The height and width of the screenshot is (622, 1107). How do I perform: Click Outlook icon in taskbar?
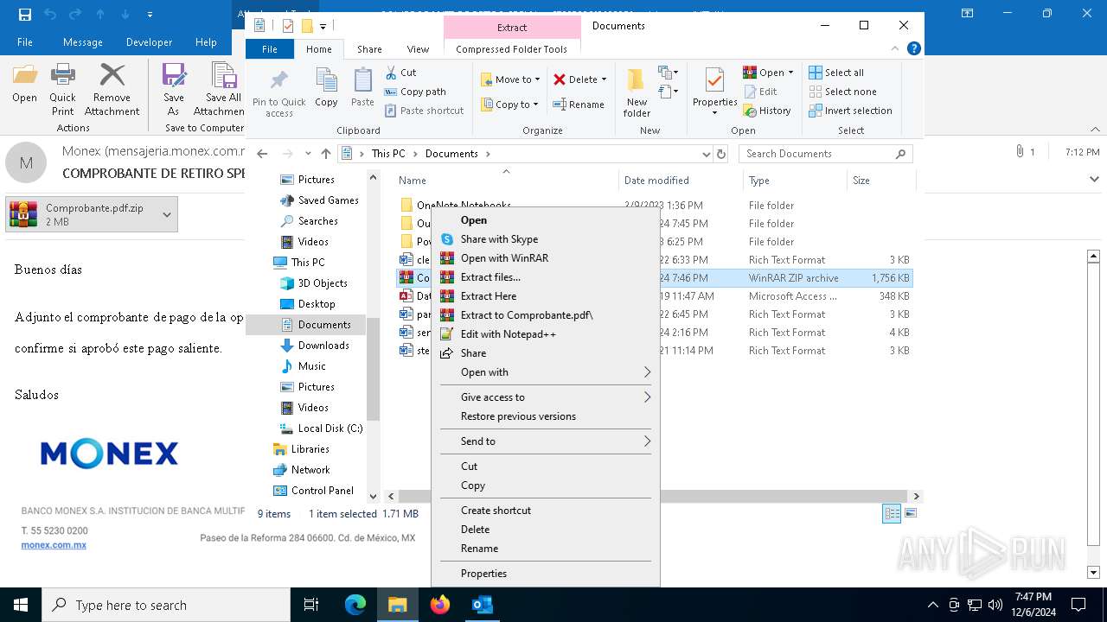(x=482, y=605)
